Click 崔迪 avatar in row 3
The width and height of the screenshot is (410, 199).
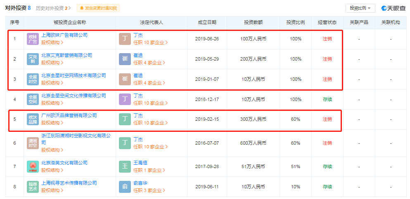tap(125, 79)
